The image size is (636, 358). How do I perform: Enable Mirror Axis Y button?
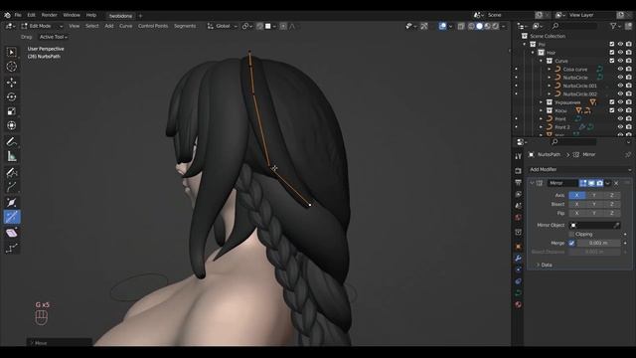594,195
